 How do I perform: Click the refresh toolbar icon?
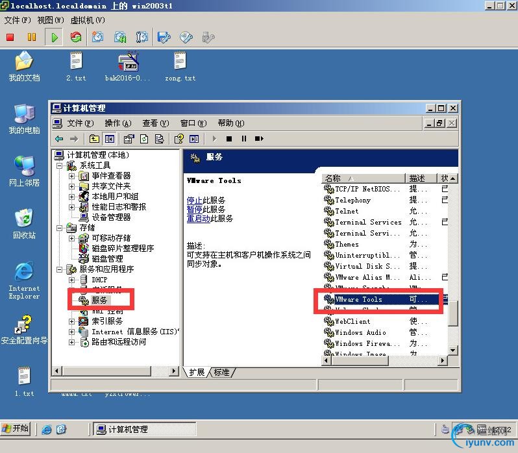coord(144,139)
